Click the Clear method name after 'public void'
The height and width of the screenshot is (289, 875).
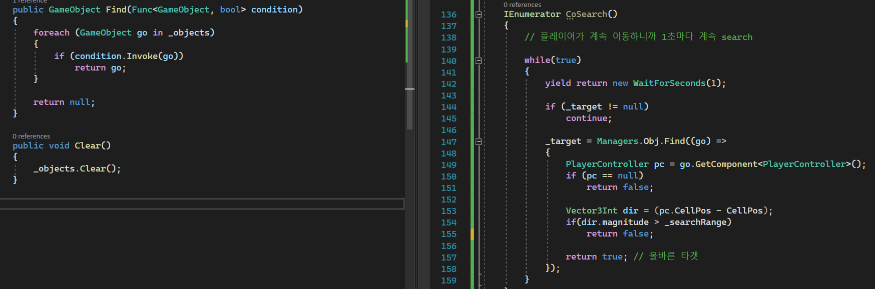tap(88, 145)
